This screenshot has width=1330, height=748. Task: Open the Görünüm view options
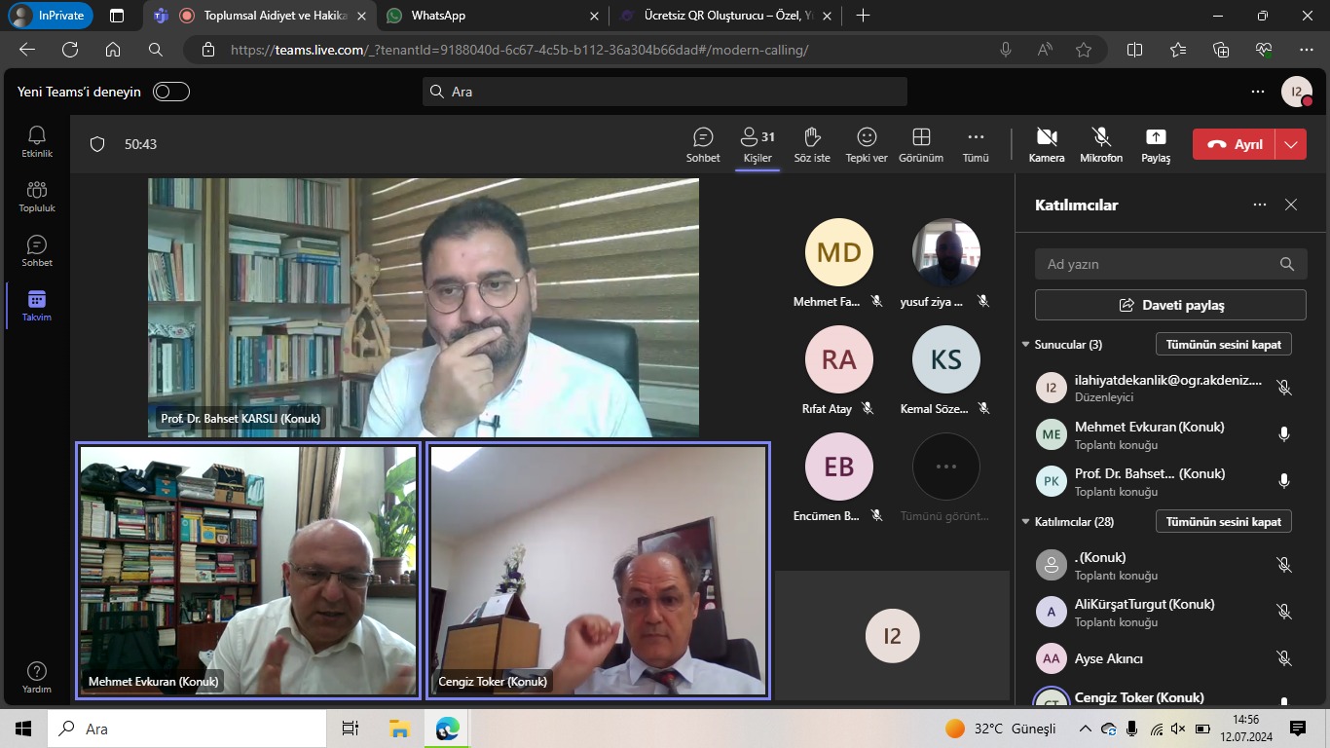(x=921, y=144)
